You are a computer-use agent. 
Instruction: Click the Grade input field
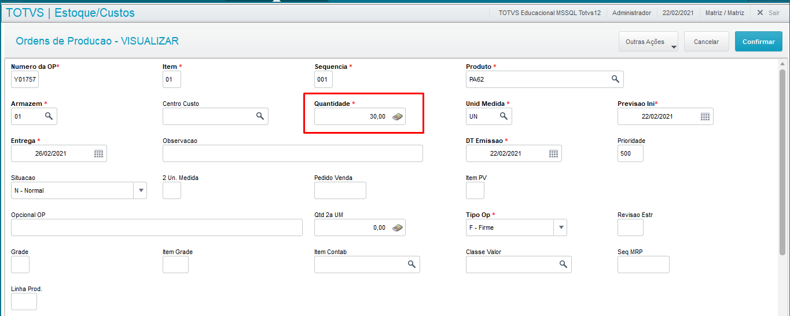pyautogui.click(x=20, y=264)
